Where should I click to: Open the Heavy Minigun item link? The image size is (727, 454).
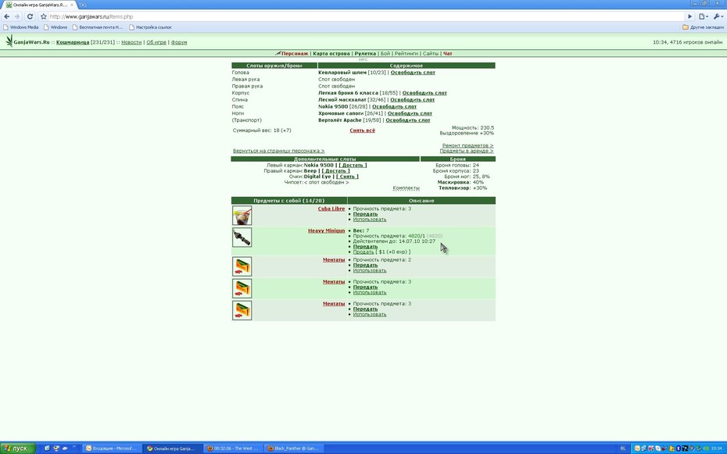(327, 231)
